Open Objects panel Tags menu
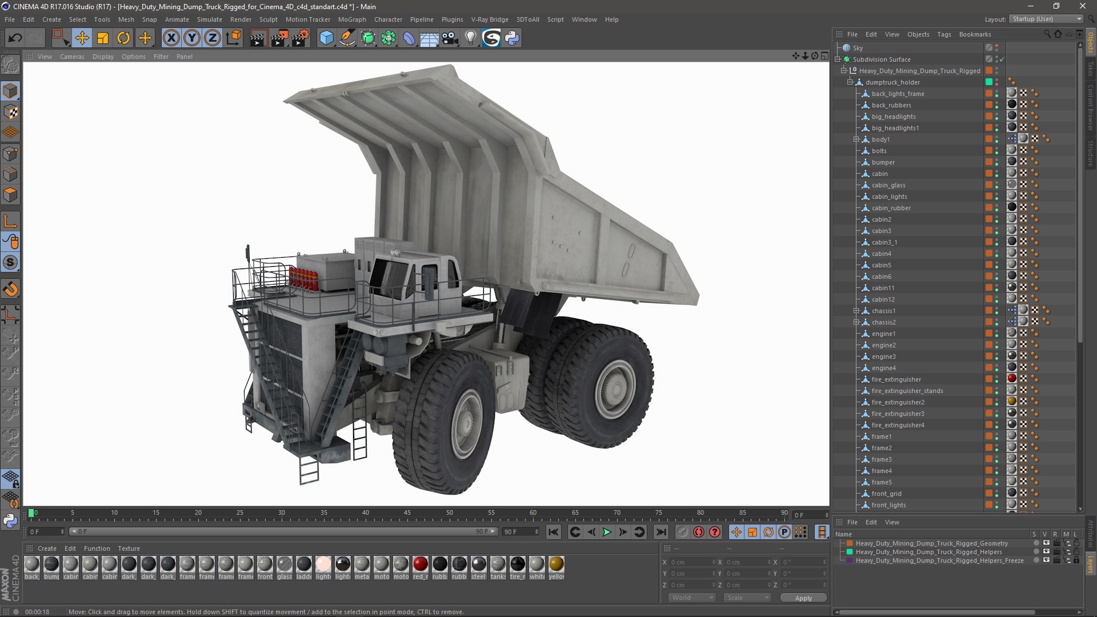 [x=944, y=34]
